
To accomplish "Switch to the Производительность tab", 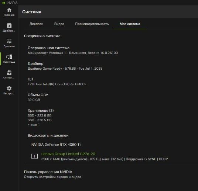I will pyautogui.click(x=92, y=24).
